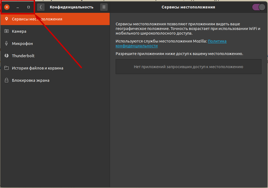This screenshot has height=188, width=268.
Task: Click the camera icon in sidebar
Action: (x=7, y=31)
